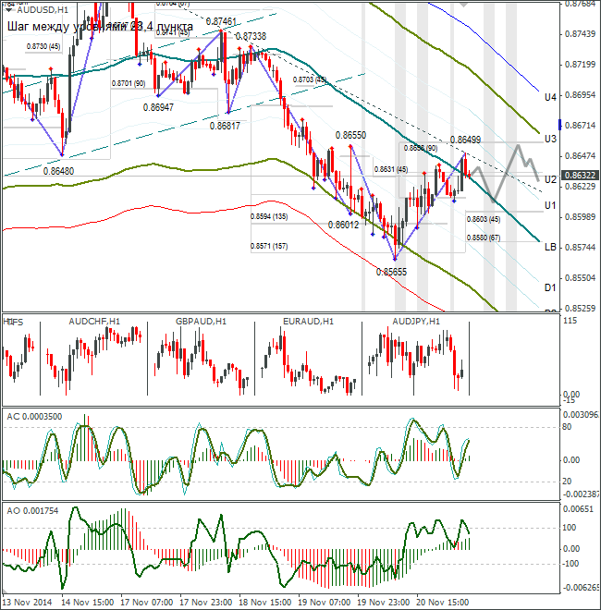Select the AUDJPY,H1 mini chart title

[416, 322]
